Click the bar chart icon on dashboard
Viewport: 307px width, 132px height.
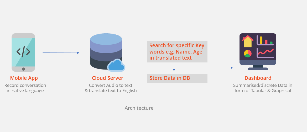click(265, 41)
